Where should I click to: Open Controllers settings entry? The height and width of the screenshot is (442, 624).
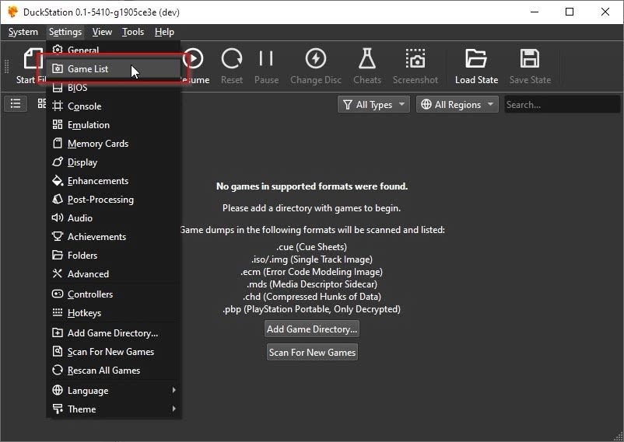click(114, 294)
